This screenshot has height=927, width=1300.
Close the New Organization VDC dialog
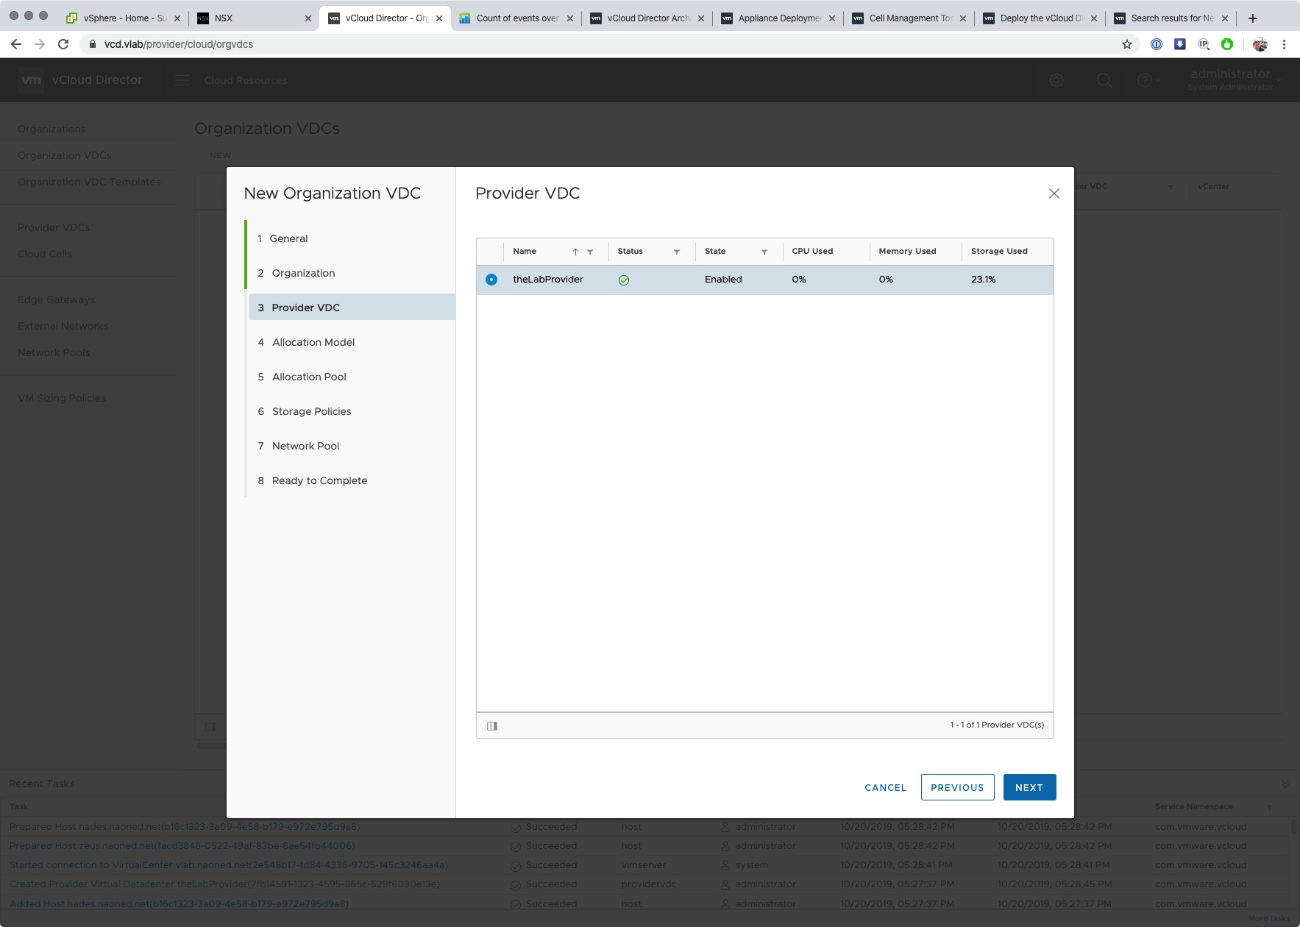coord(1054,193)
